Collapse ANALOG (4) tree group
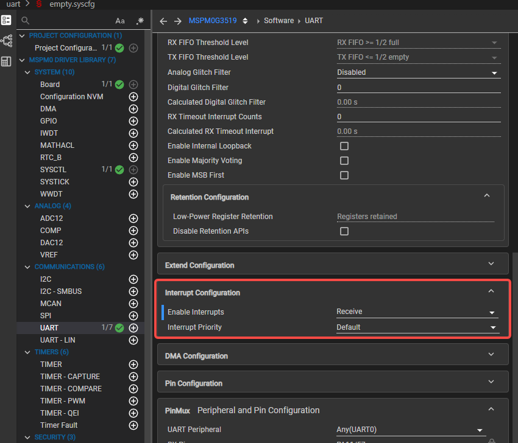 click(x=27, y=206)
